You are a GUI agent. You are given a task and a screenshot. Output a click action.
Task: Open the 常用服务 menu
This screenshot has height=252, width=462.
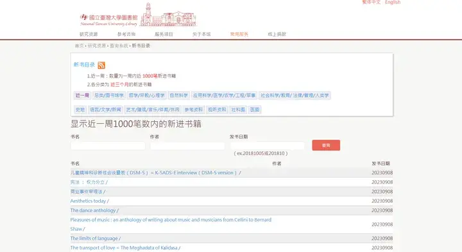[x=239, y=34]
